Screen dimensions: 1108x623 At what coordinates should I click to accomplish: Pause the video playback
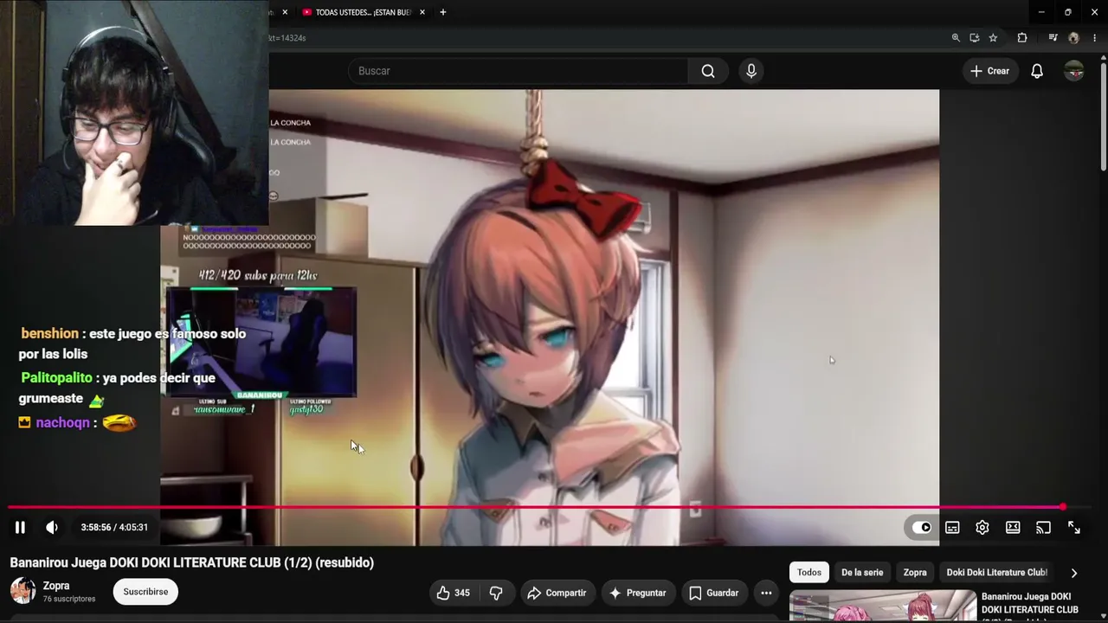20,527
